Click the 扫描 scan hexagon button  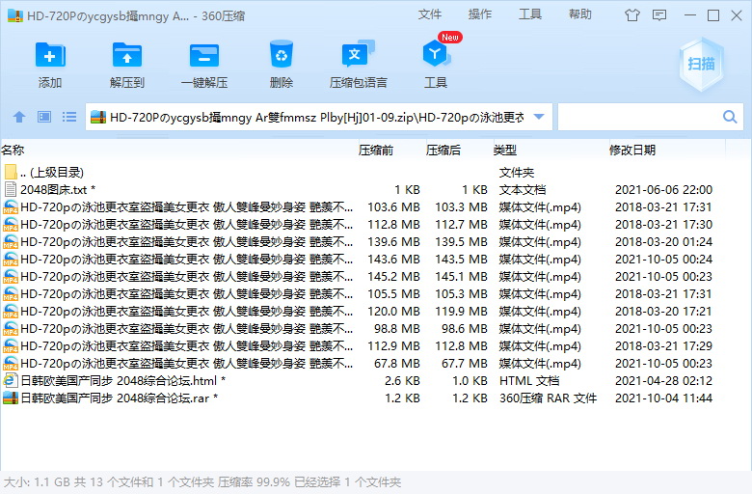(701, 64)
